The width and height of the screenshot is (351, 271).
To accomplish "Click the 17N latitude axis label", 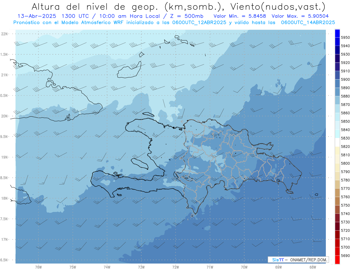I will [x=4, y=240].
